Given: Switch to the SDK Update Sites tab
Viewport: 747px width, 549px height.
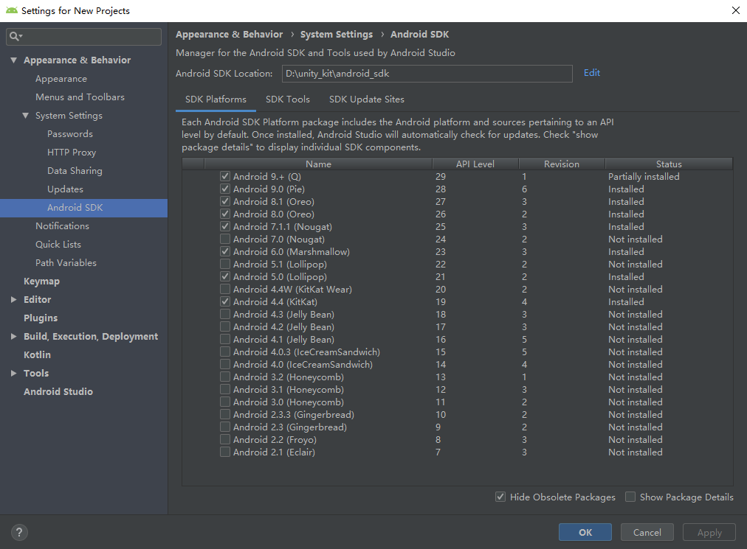Looking at the screenshot, I should [x=366, y=99].
